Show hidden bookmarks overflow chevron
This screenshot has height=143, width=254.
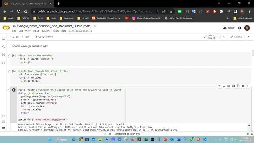coord(227,18)
